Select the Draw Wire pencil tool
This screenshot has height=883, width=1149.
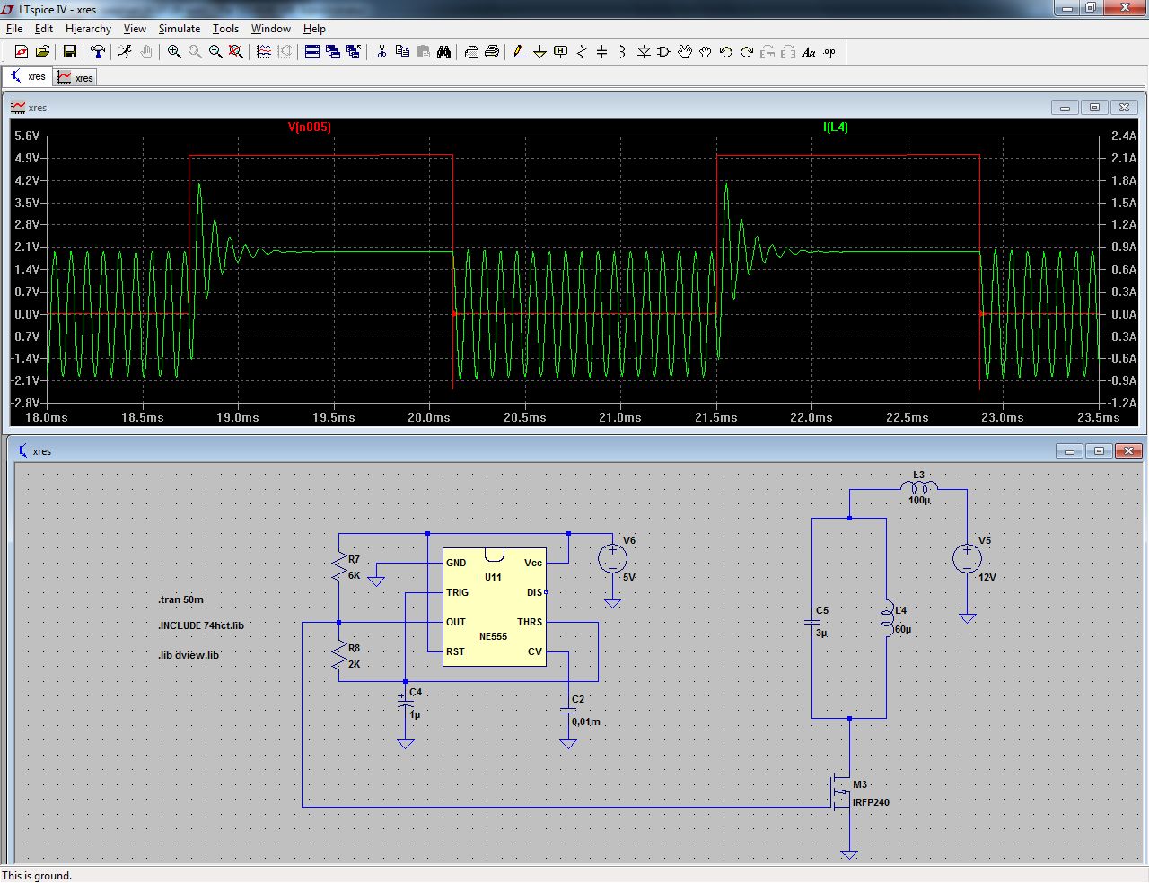520,52
